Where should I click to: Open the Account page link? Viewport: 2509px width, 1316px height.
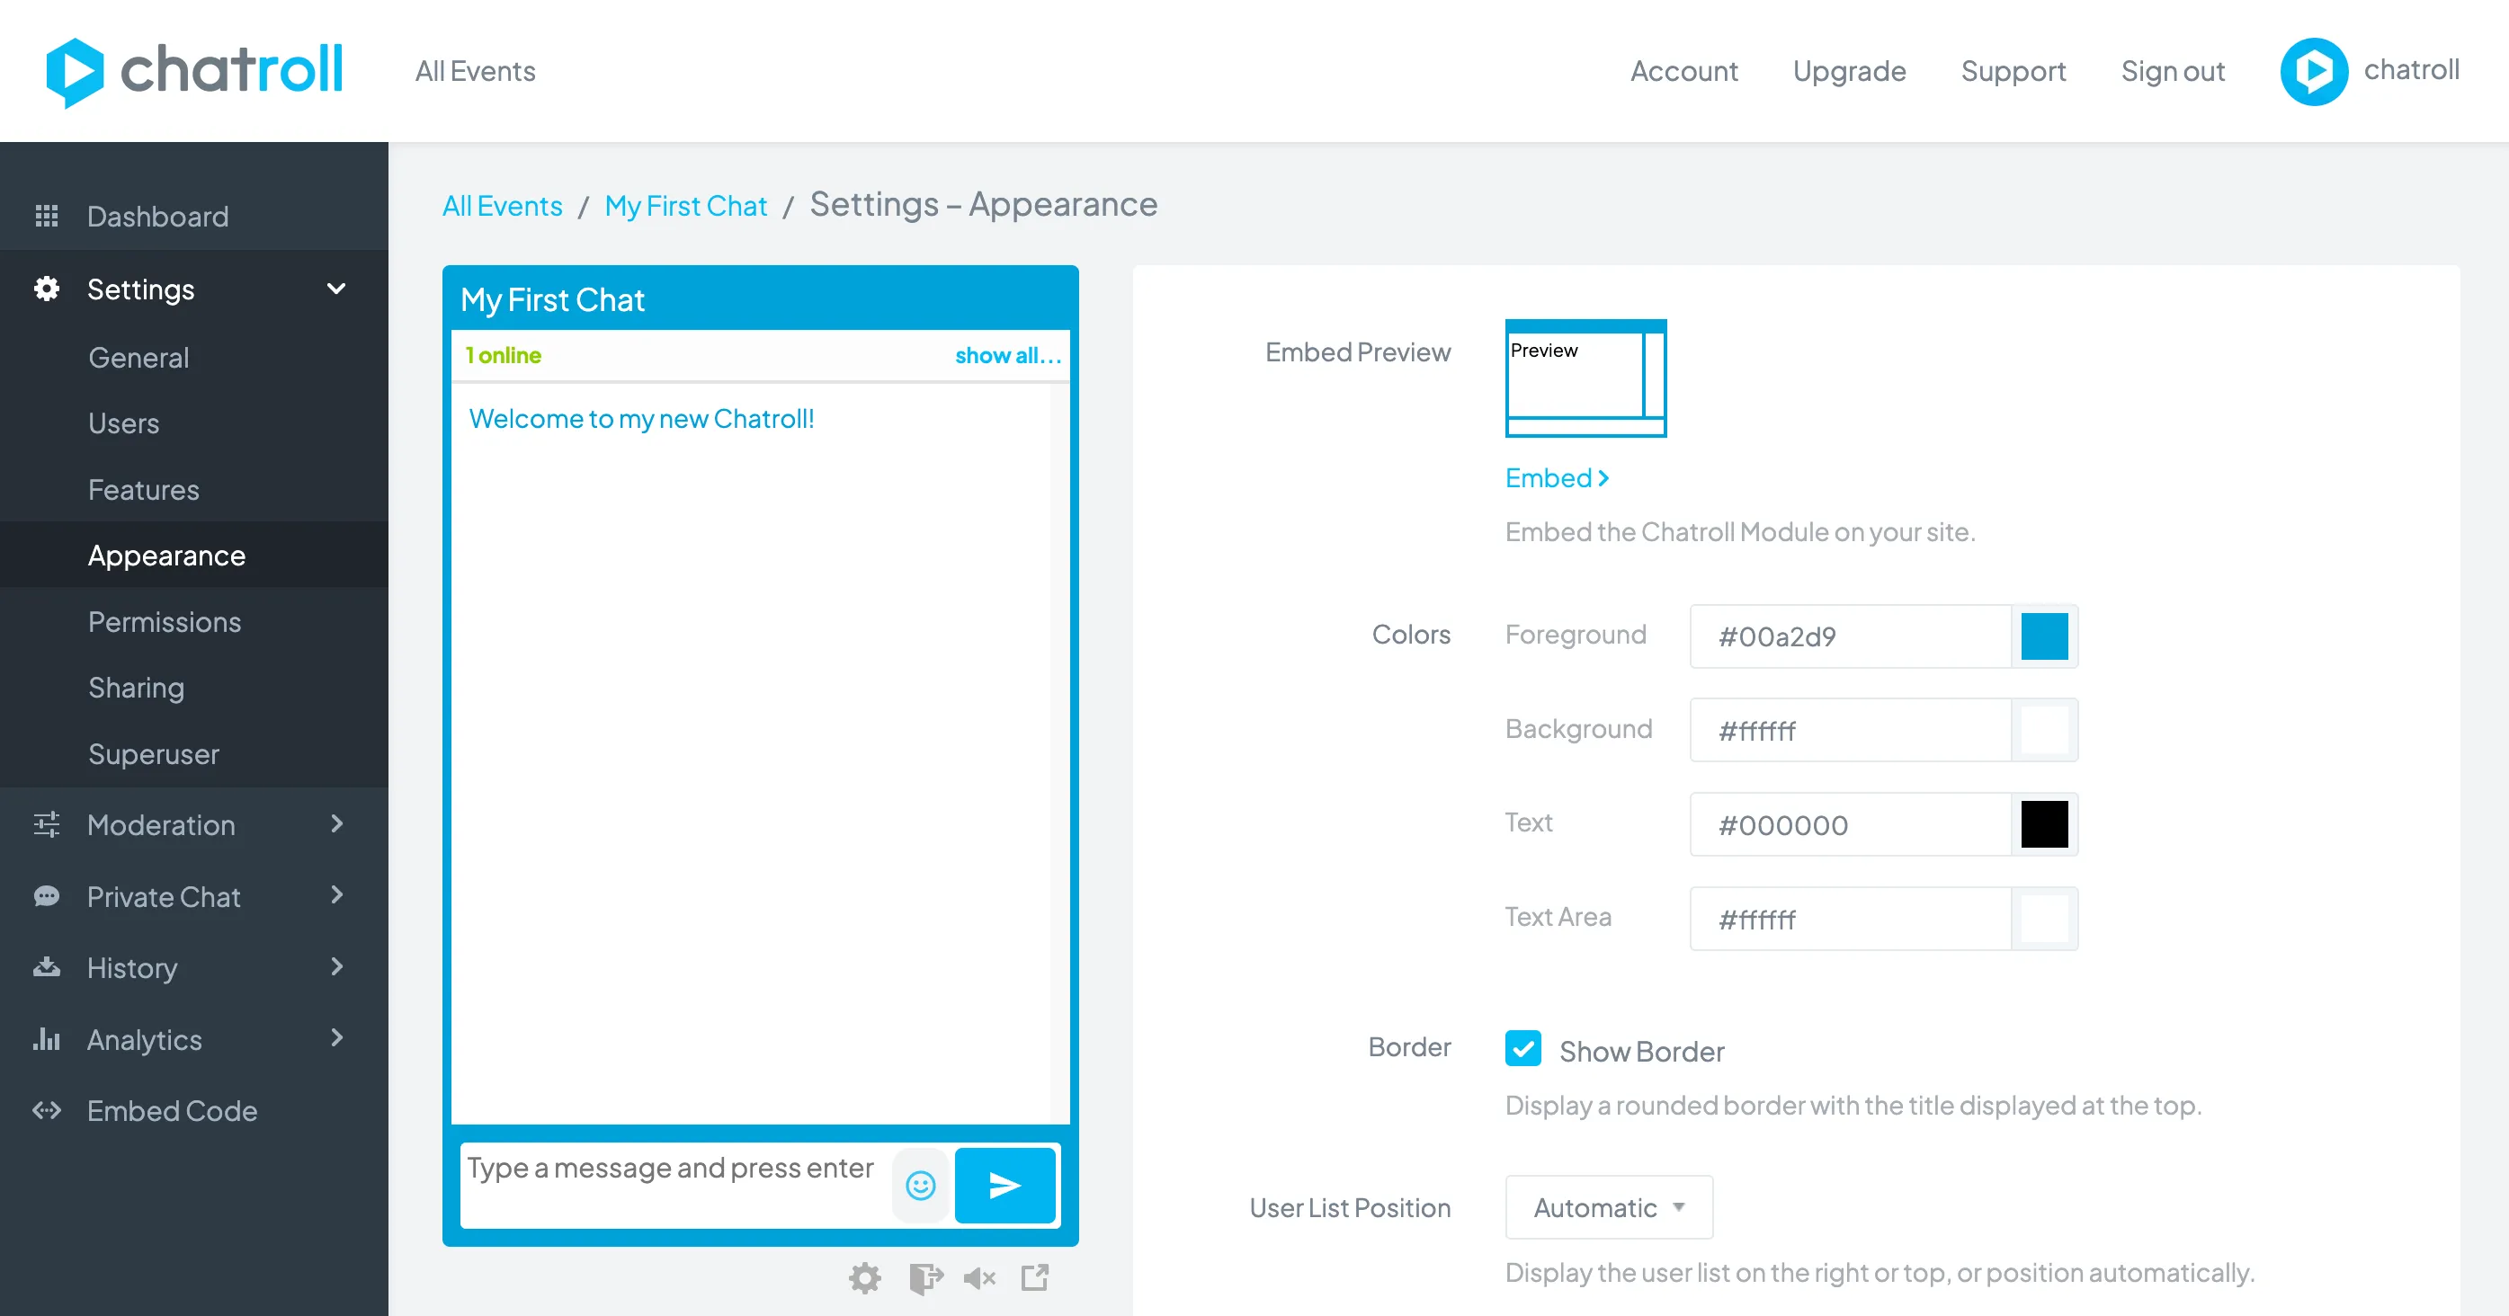point(1684,71)
